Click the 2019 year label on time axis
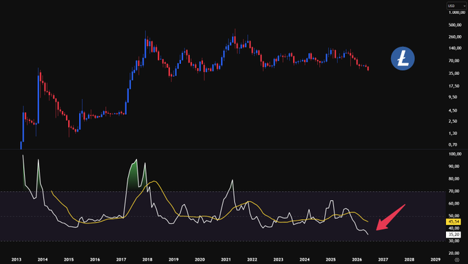The width and height of the screenshot is (468, 264). (x=173, y=259)
